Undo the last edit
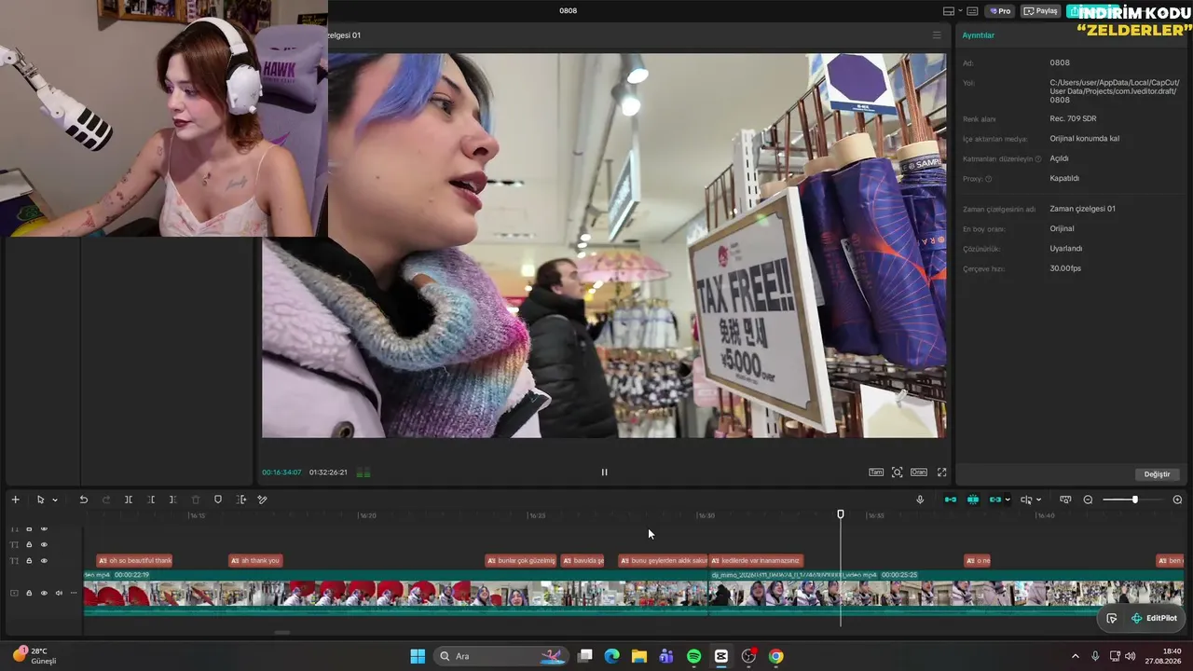The width and height of the screenshot is (1193, 671). click(83, 500)
